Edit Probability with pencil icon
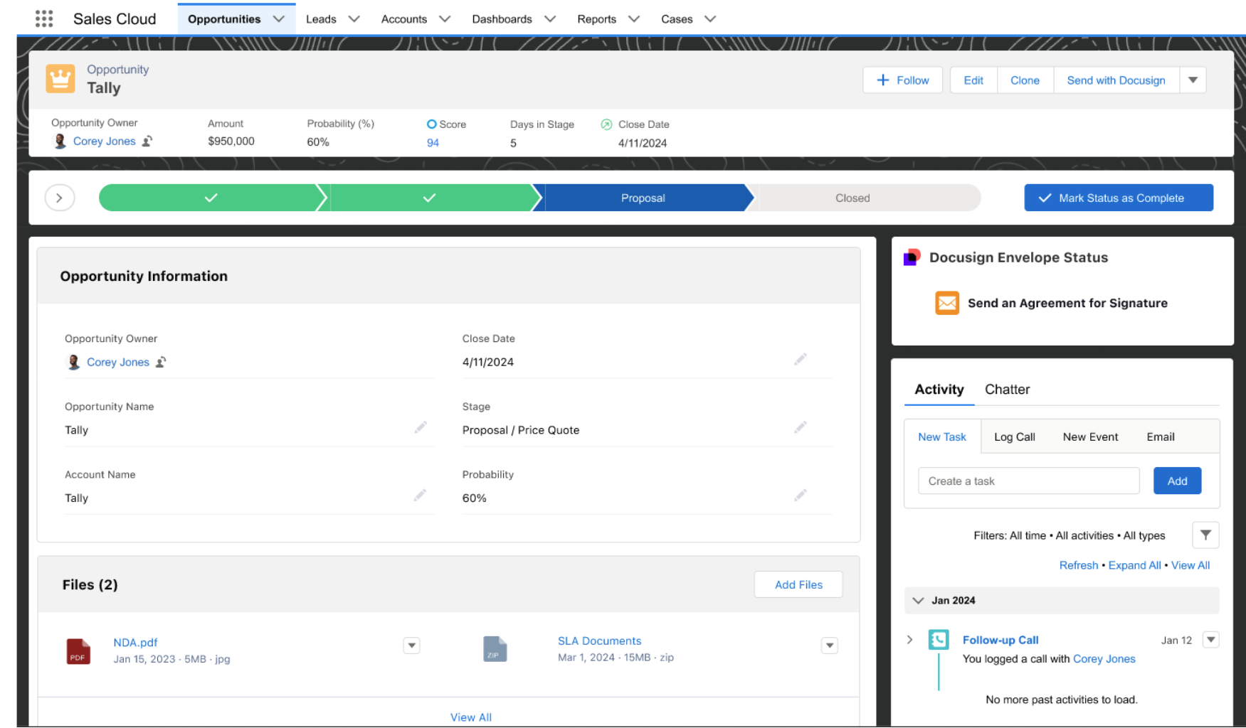Screen dimensions: 1246x728 pyautogui.click(x=801, y=495)
